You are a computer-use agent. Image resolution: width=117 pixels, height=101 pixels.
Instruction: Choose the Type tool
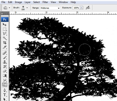click(x=4, y=95)
